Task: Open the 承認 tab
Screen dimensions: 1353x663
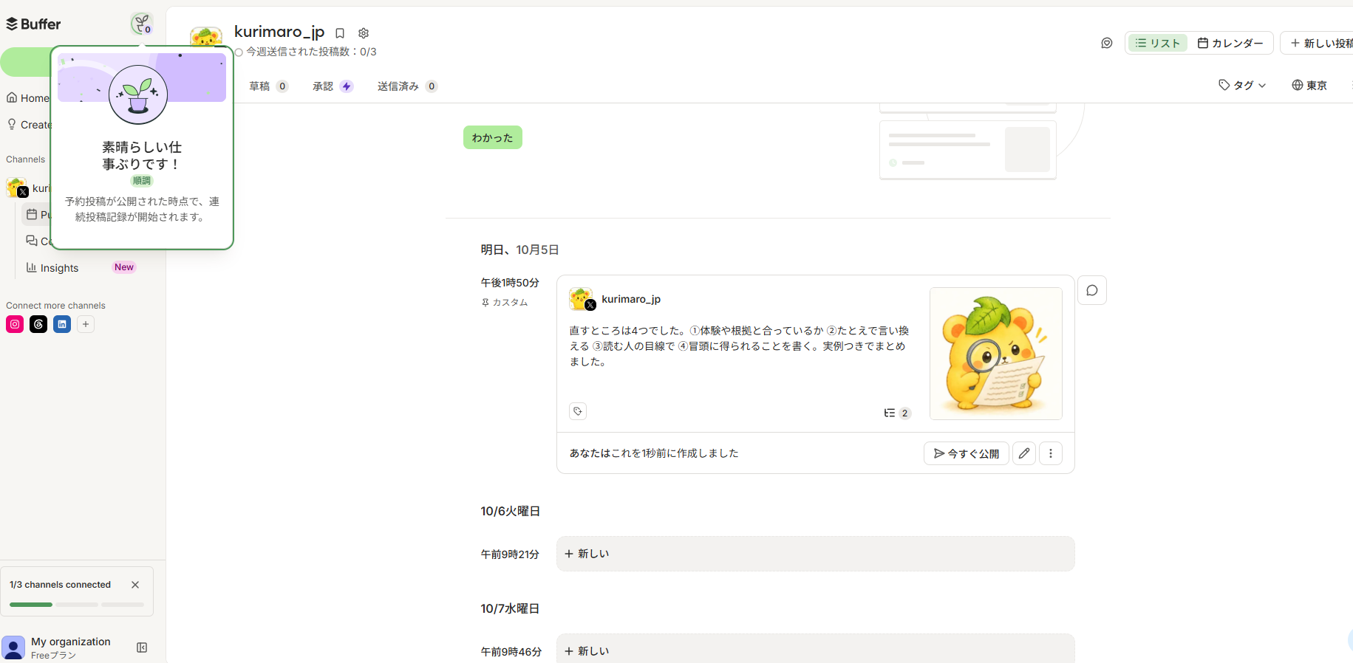Action: tap(333, 86)
